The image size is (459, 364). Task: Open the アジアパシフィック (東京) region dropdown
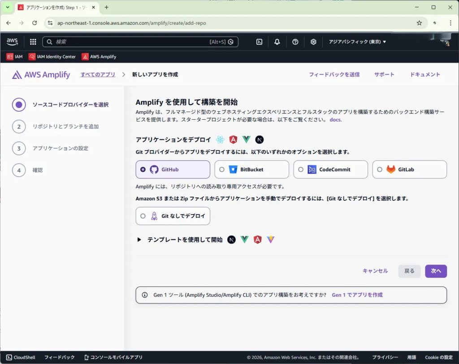357,42
